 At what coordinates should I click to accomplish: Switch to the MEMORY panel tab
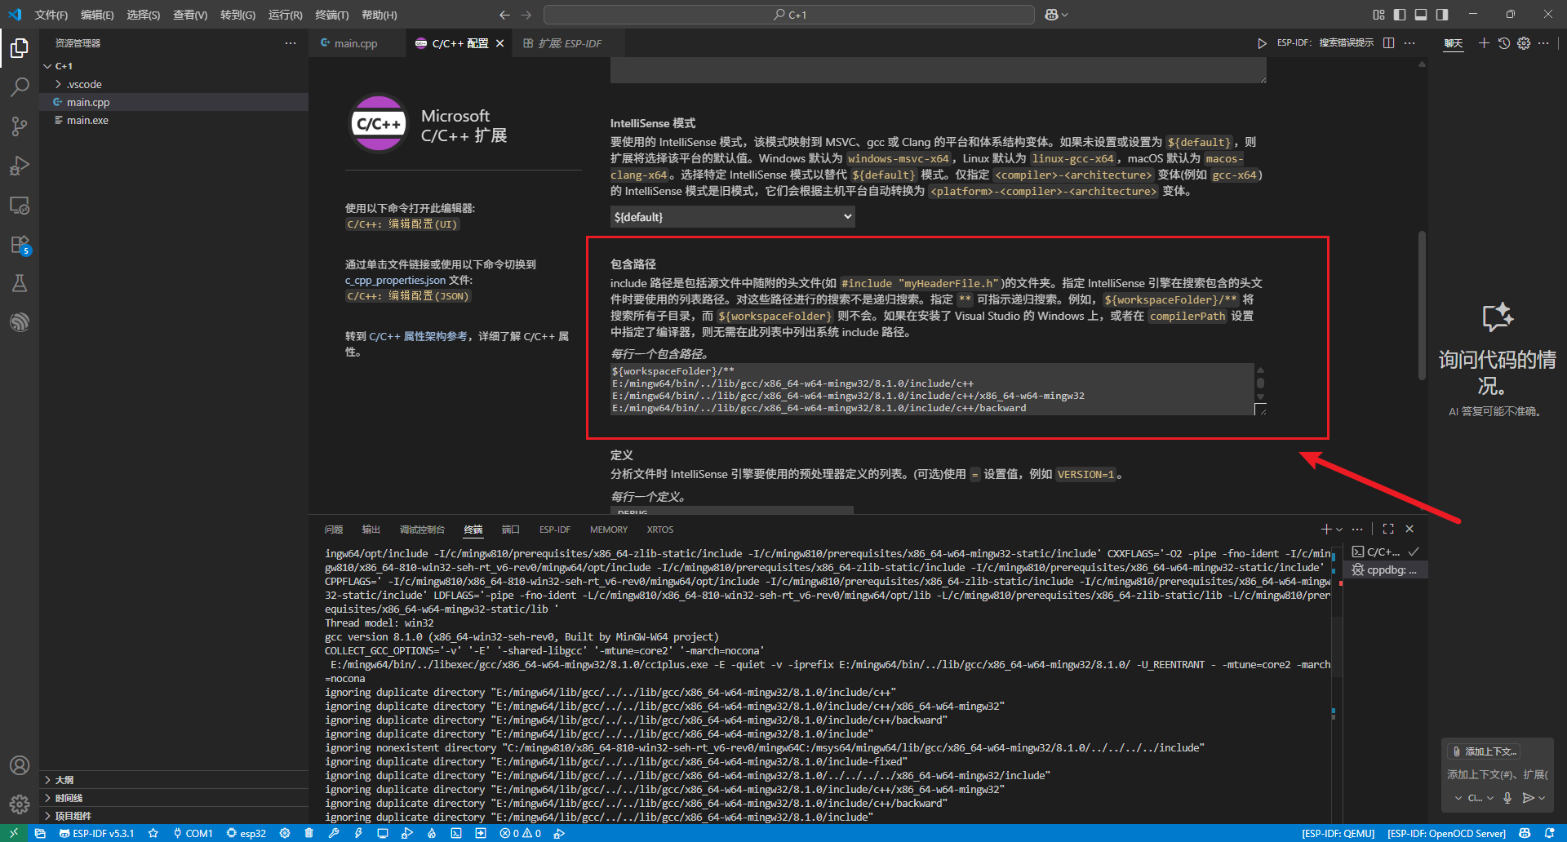608,529
